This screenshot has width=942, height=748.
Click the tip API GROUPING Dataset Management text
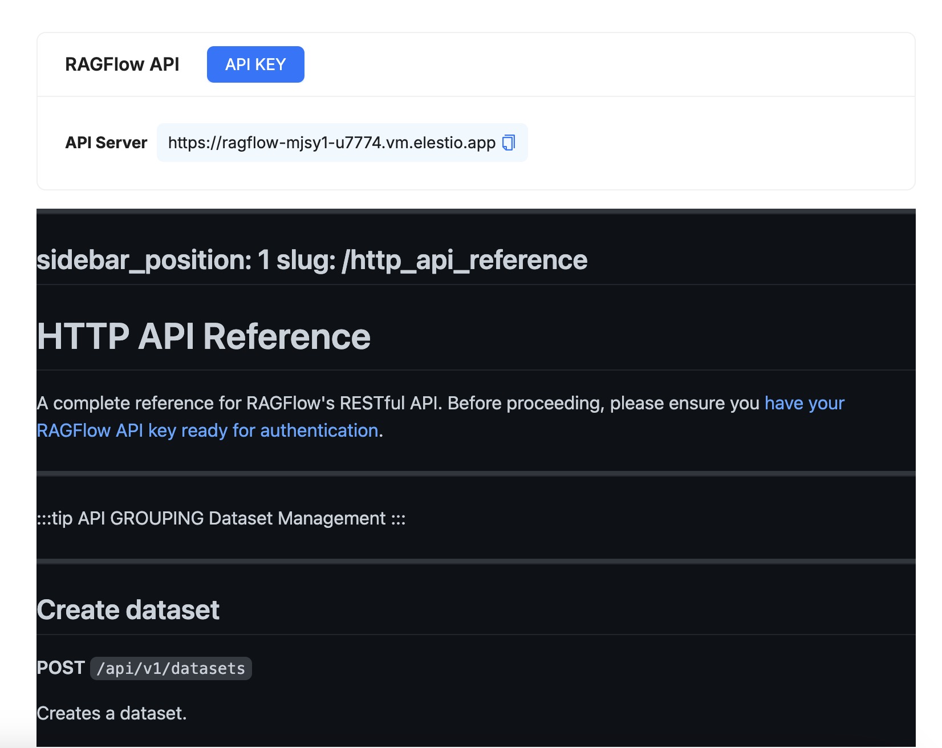coord(220,518)
